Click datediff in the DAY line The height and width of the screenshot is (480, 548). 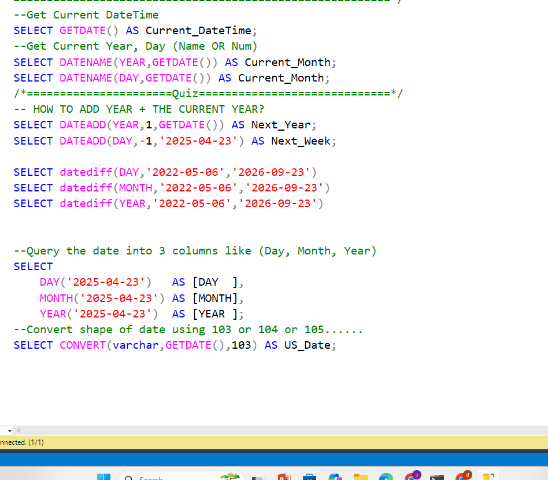point(86,172)
